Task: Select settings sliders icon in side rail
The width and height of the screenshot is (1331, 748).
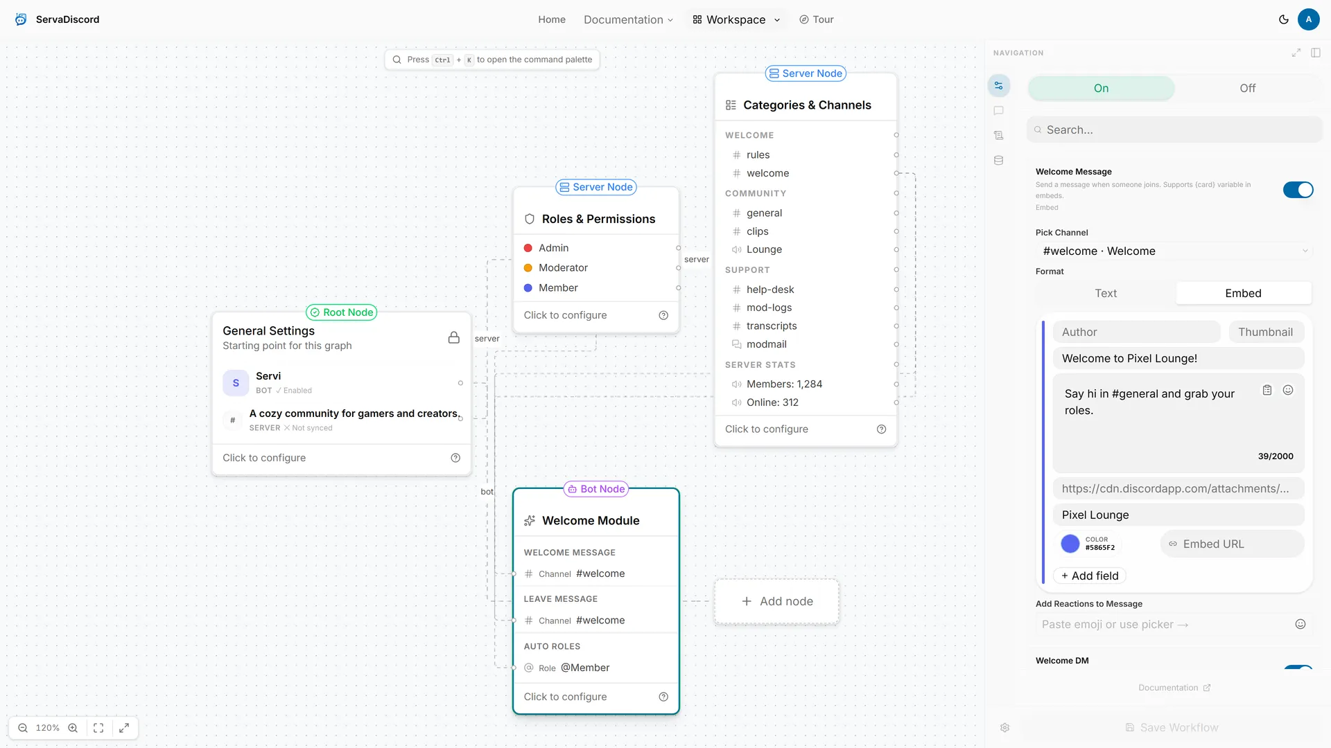Action: pyautogui.click(x=998, y=86)
